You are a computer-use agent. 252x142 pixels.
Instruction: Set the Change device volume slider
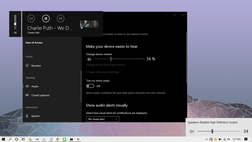119,59
